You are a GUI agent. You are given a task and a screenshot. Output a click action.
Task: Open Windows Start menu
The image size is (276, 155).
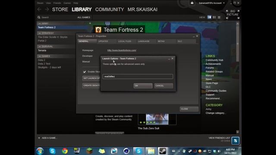pos(40,151)
